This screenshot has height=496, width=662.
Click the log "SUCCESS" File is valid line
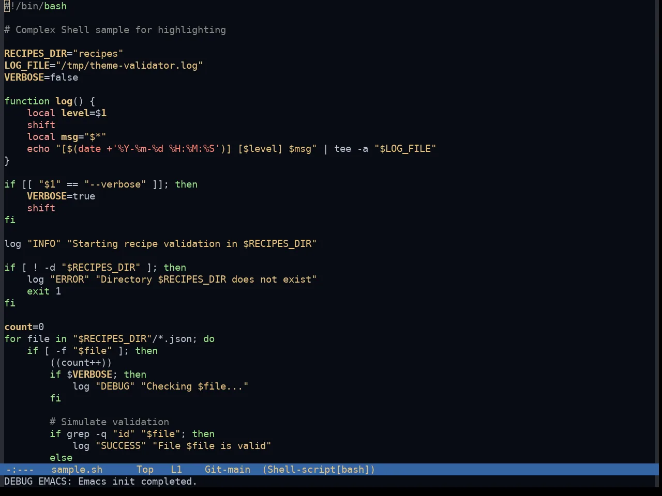pyautogui.click(x=172, y=446)
